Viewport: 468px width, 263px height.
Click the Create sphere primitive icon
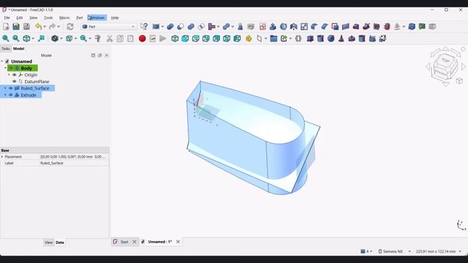[x=331, y=39]
